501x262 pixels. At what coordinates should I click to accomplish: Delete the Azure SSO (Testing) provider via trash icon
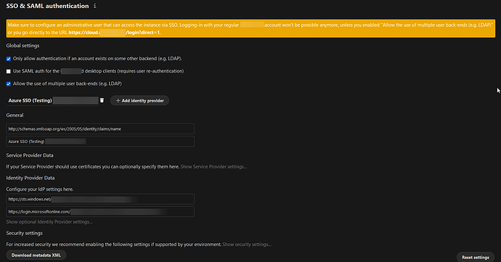tap(102, 100)
